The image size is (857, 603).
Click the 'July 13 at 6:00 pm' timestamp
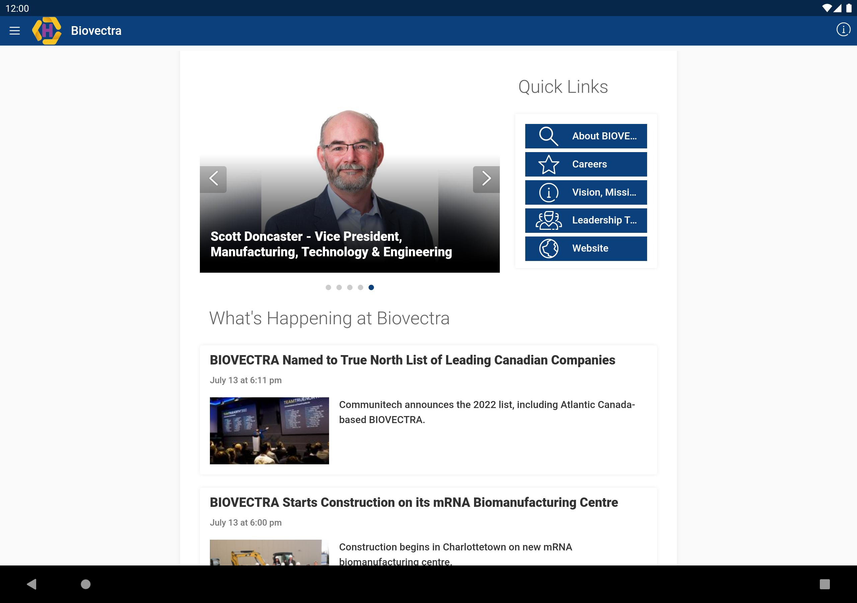(246, 523)
